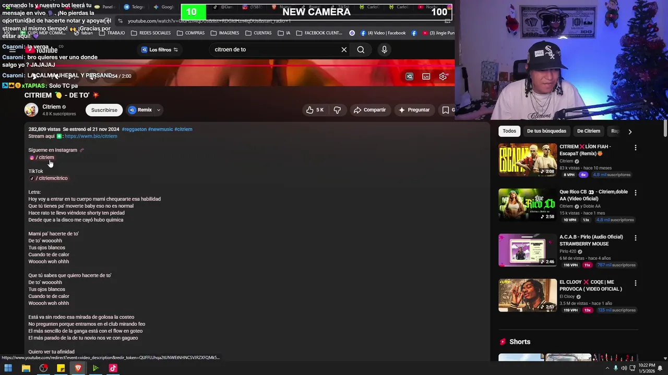
Task: Open the TikTok app on the taskbar
Action: coord(113,368)
